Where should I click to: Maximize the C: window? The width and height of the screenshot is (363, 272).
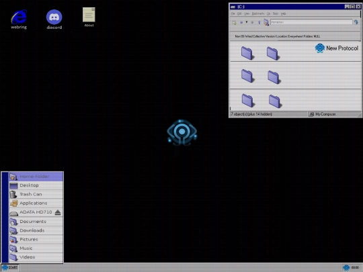click(352, 7)
